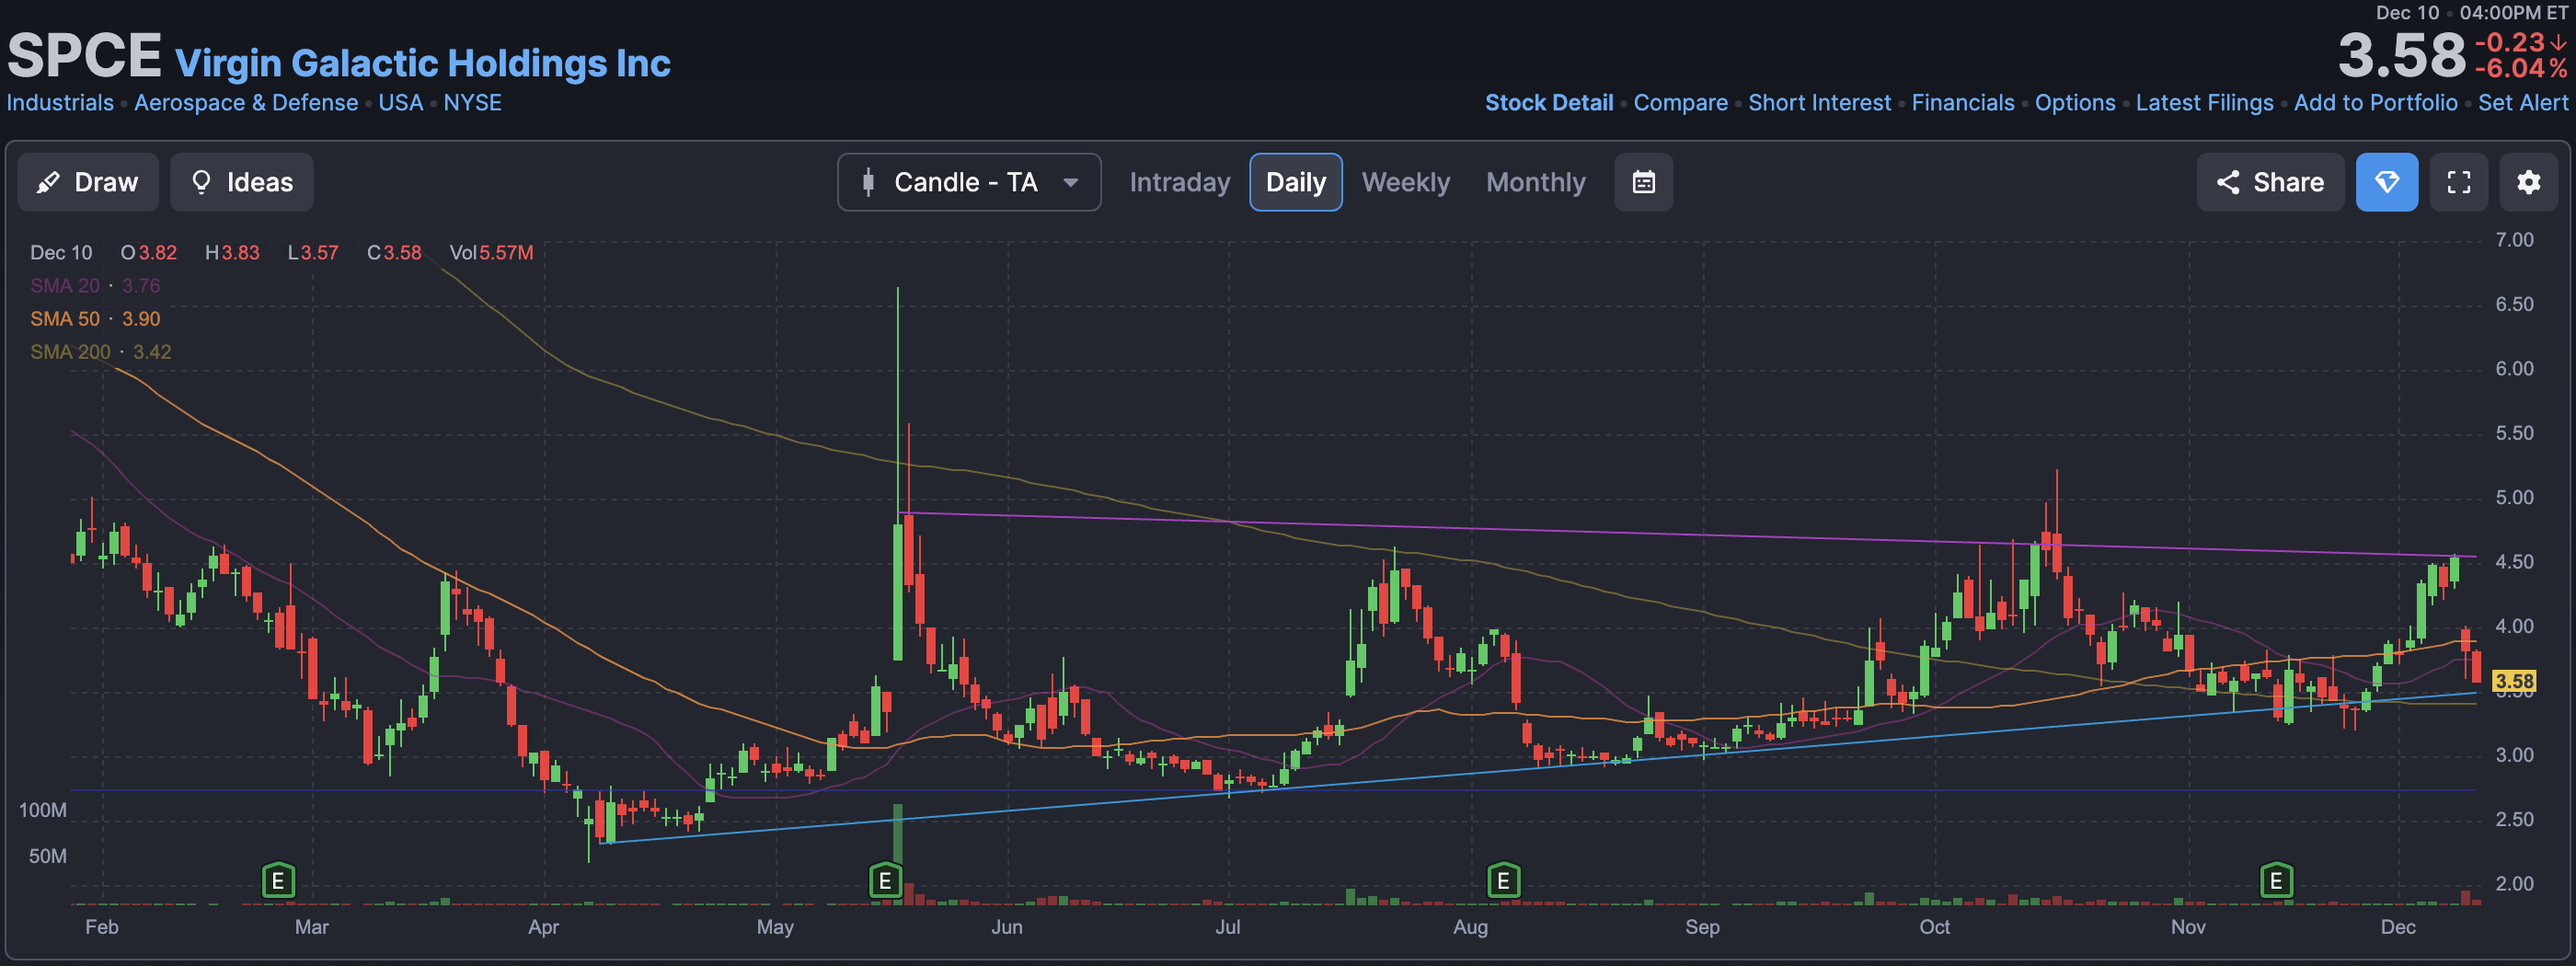Click the blue diamond premium icon
Viewport: 2576px width, 966px height.
click(x=2387, y=182)
